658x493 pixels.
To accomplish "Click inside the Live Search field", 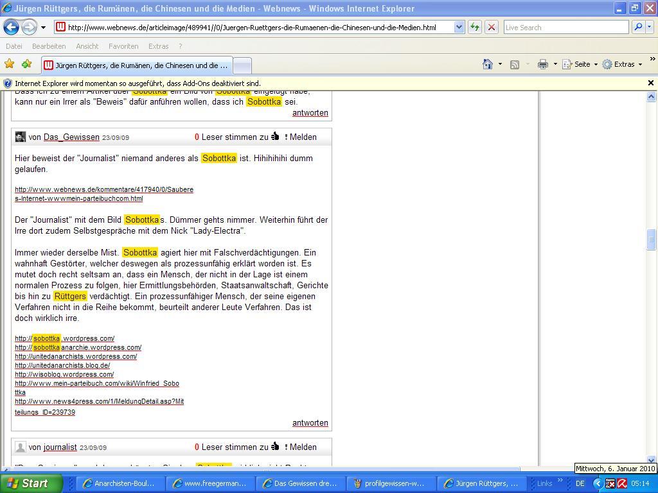I will 565,27.
